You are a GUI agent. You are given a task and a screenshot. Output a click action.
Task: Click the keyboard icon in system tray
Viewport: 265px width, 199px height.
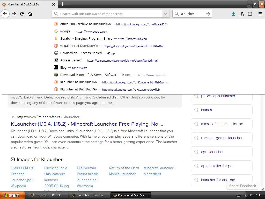pyautogui.click(x=238, y=195)
